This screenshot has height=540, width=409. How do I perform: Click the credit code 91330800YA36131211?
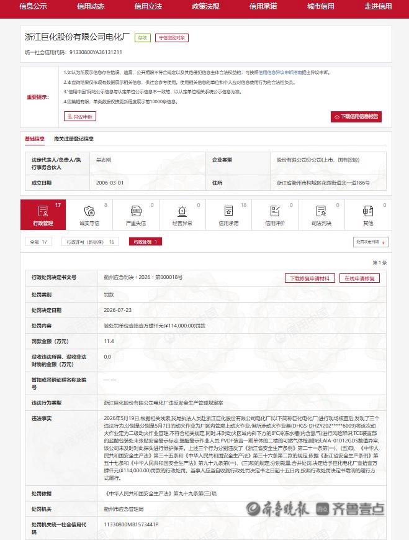tap(96, 52)
